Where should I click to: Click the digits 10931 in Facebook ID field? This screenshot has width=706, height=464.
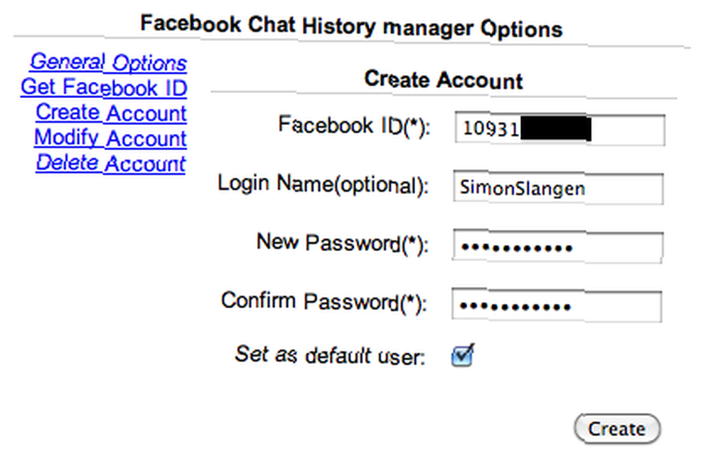click(x=491, y=129)
